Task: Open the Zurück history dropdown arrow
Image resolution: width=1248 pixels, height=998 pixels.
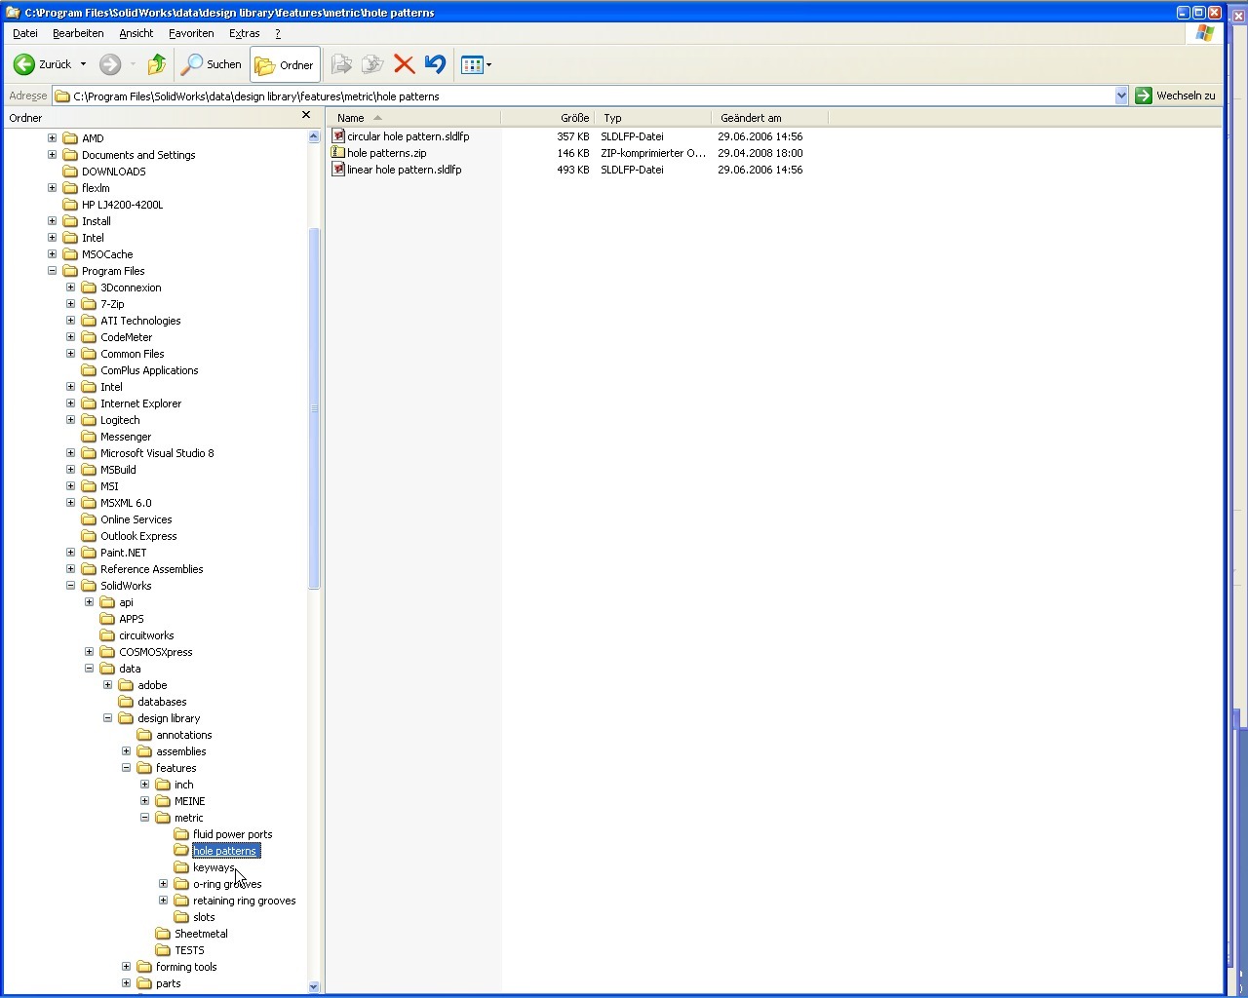Action: [83, 64]
